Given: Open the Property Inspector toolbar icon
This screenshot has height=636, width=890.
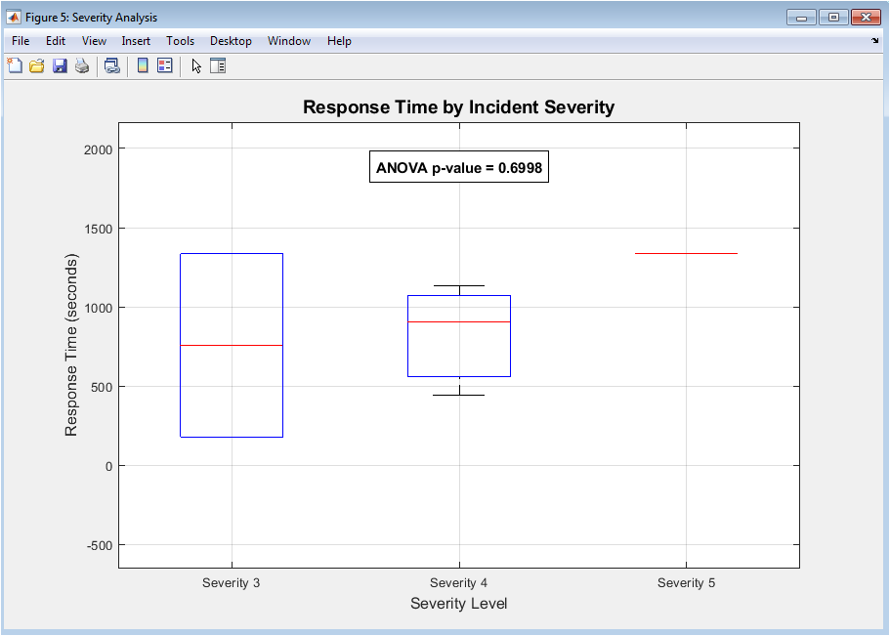Looking at the screenshot, I should point(218,65).
